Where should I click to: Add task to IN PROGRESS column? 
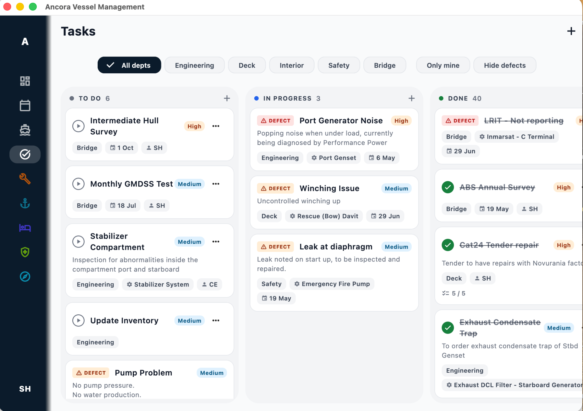click(x=412, y=98)
